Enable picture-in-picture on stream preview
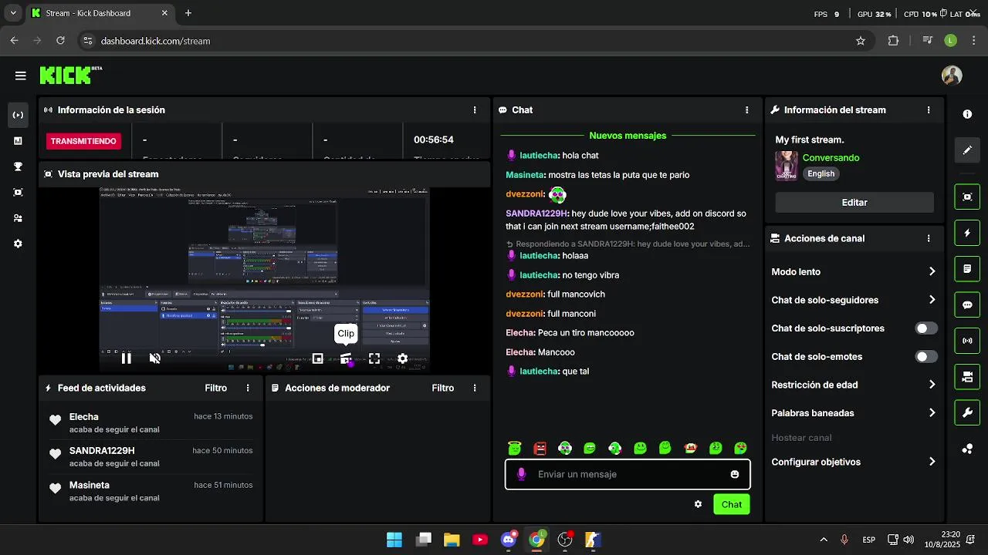The width and height of the screenshot is (988, 555). pyautogui.click(x=317, y=358)
